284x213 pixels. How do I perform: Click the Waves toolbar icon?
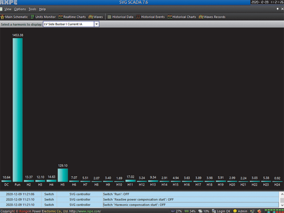91,17
